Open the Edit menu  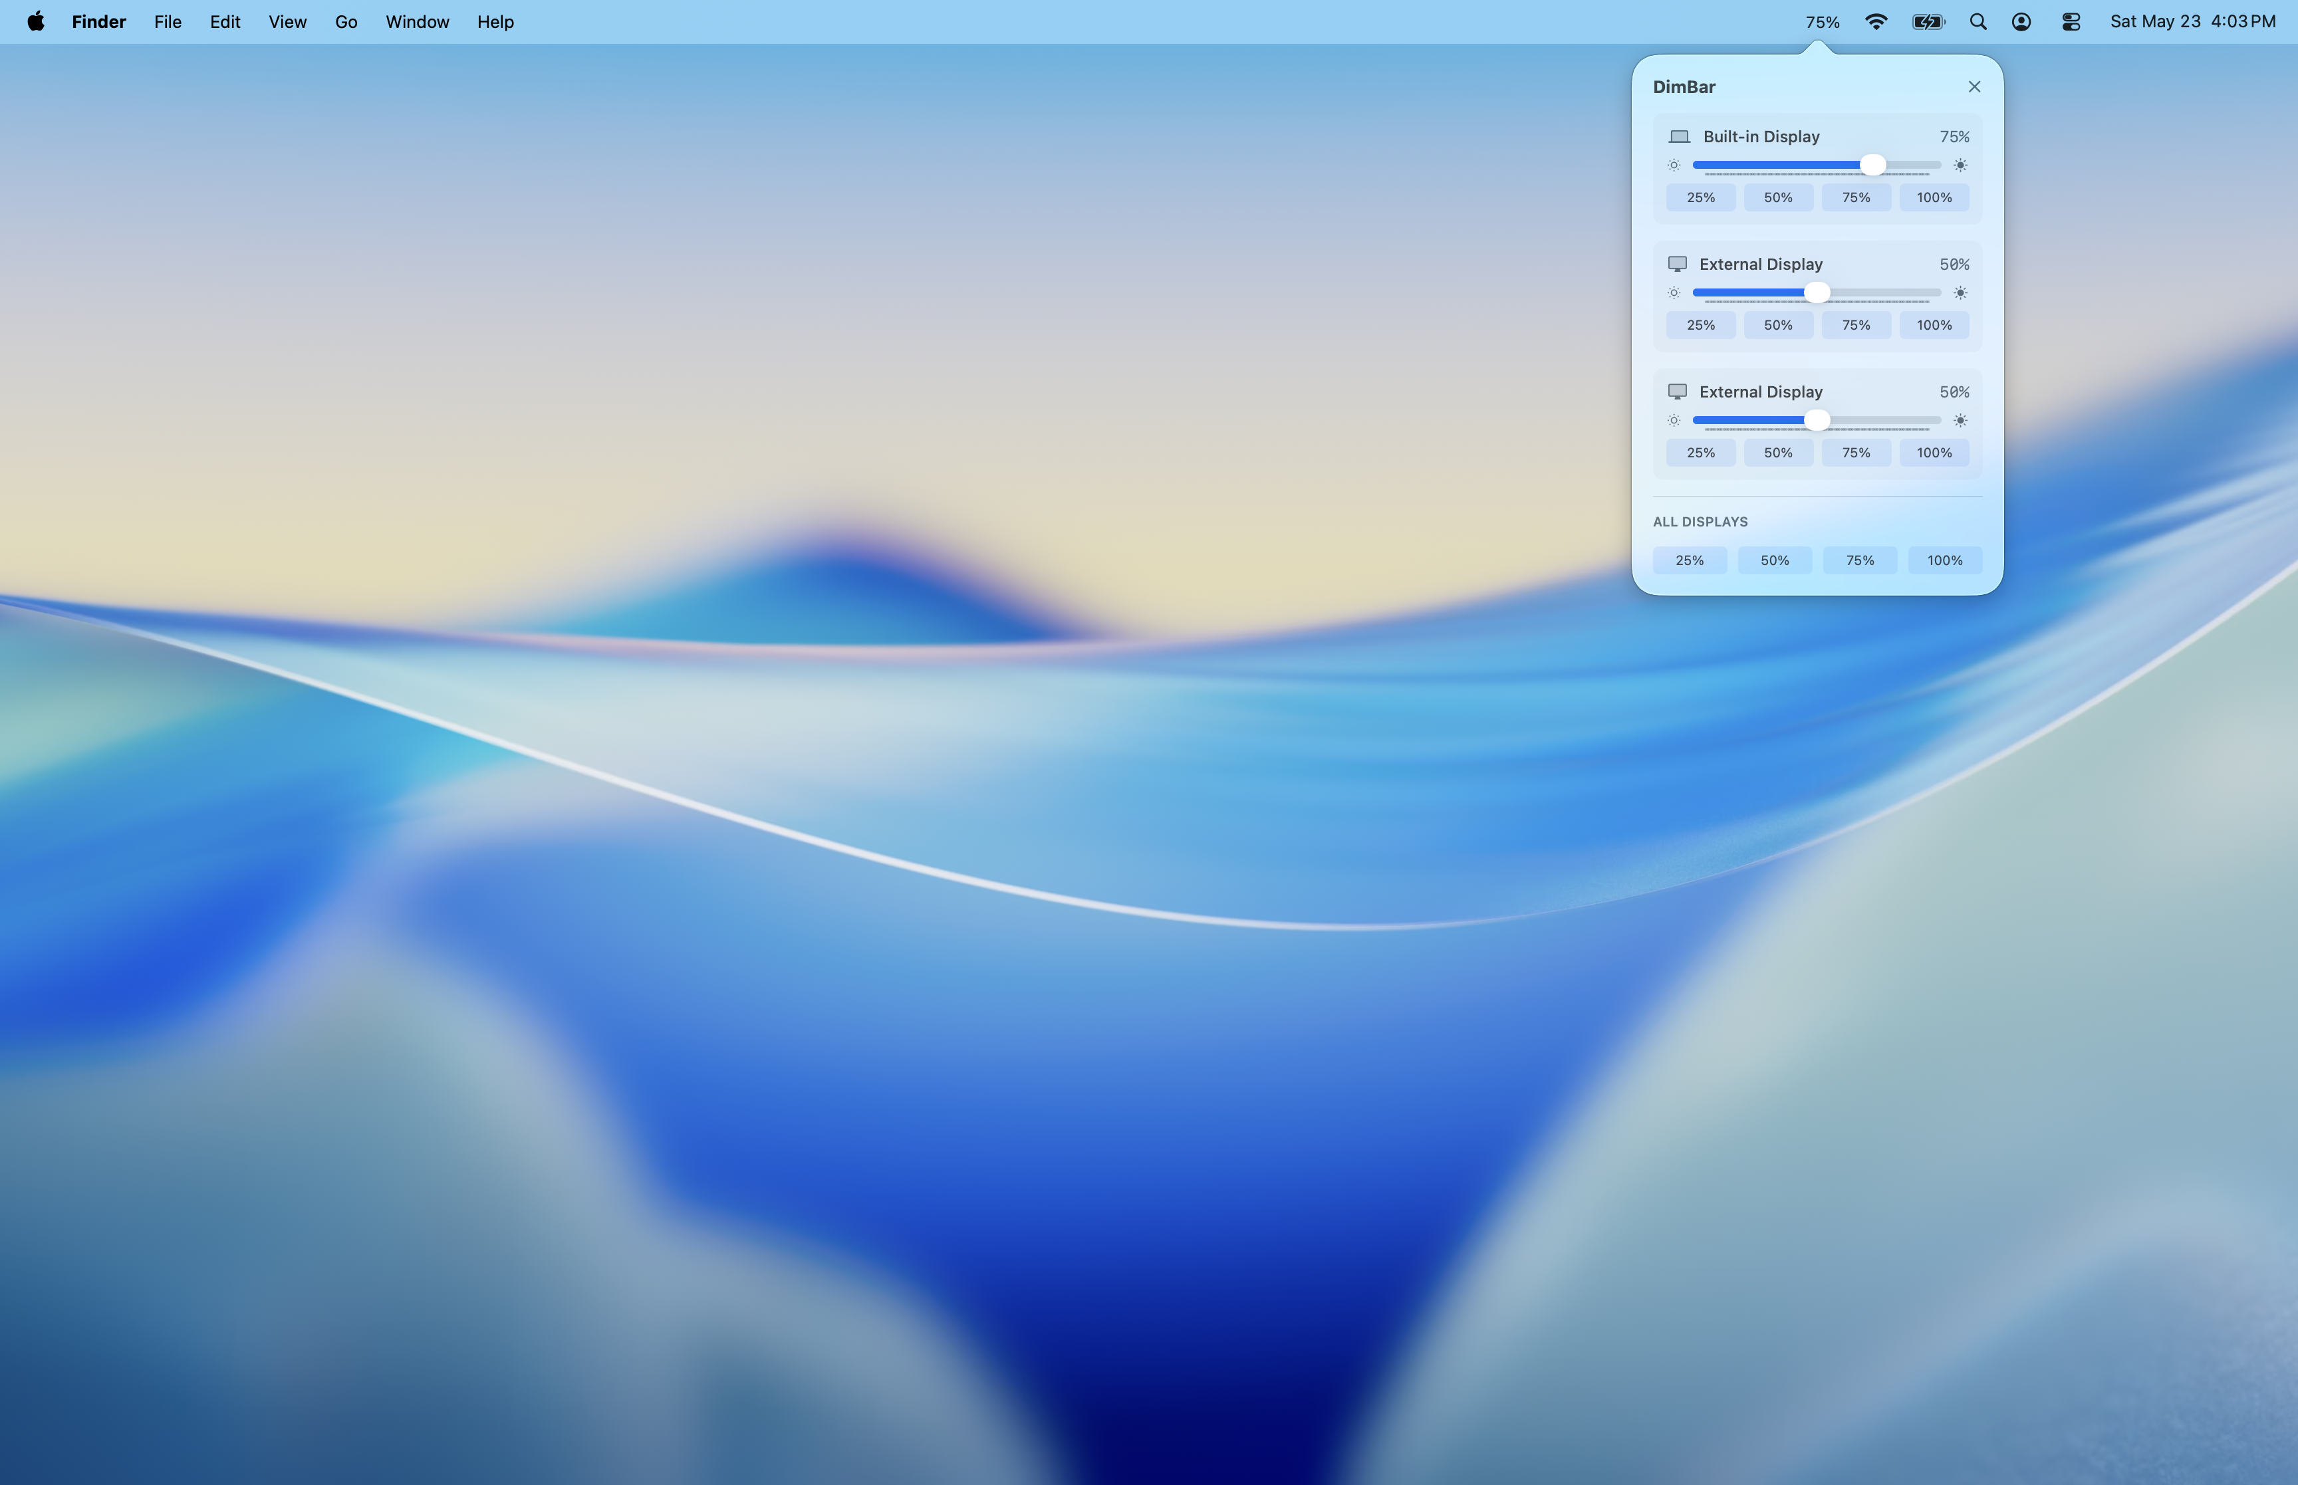coord(225,21)
